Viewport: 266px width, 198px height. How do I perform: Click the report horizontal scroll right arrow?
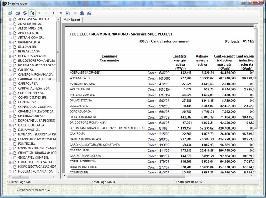click(251, 175)
